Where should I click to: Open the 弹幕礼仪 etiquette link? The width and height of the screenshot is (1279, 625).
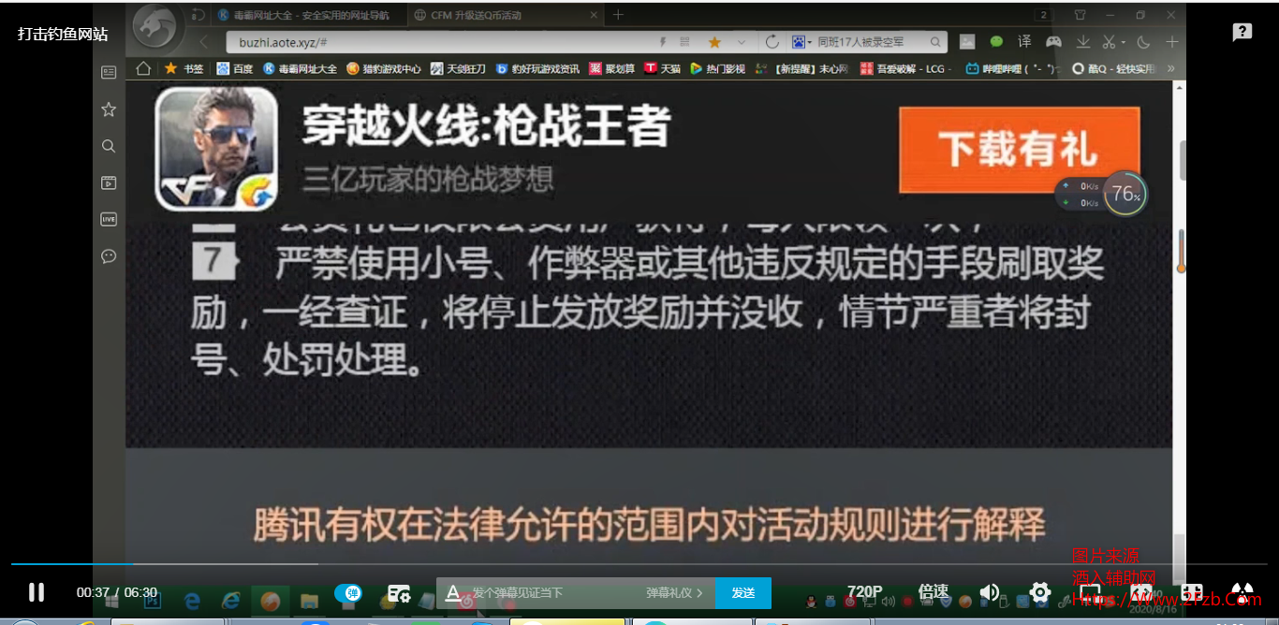[x=674, y=593]
